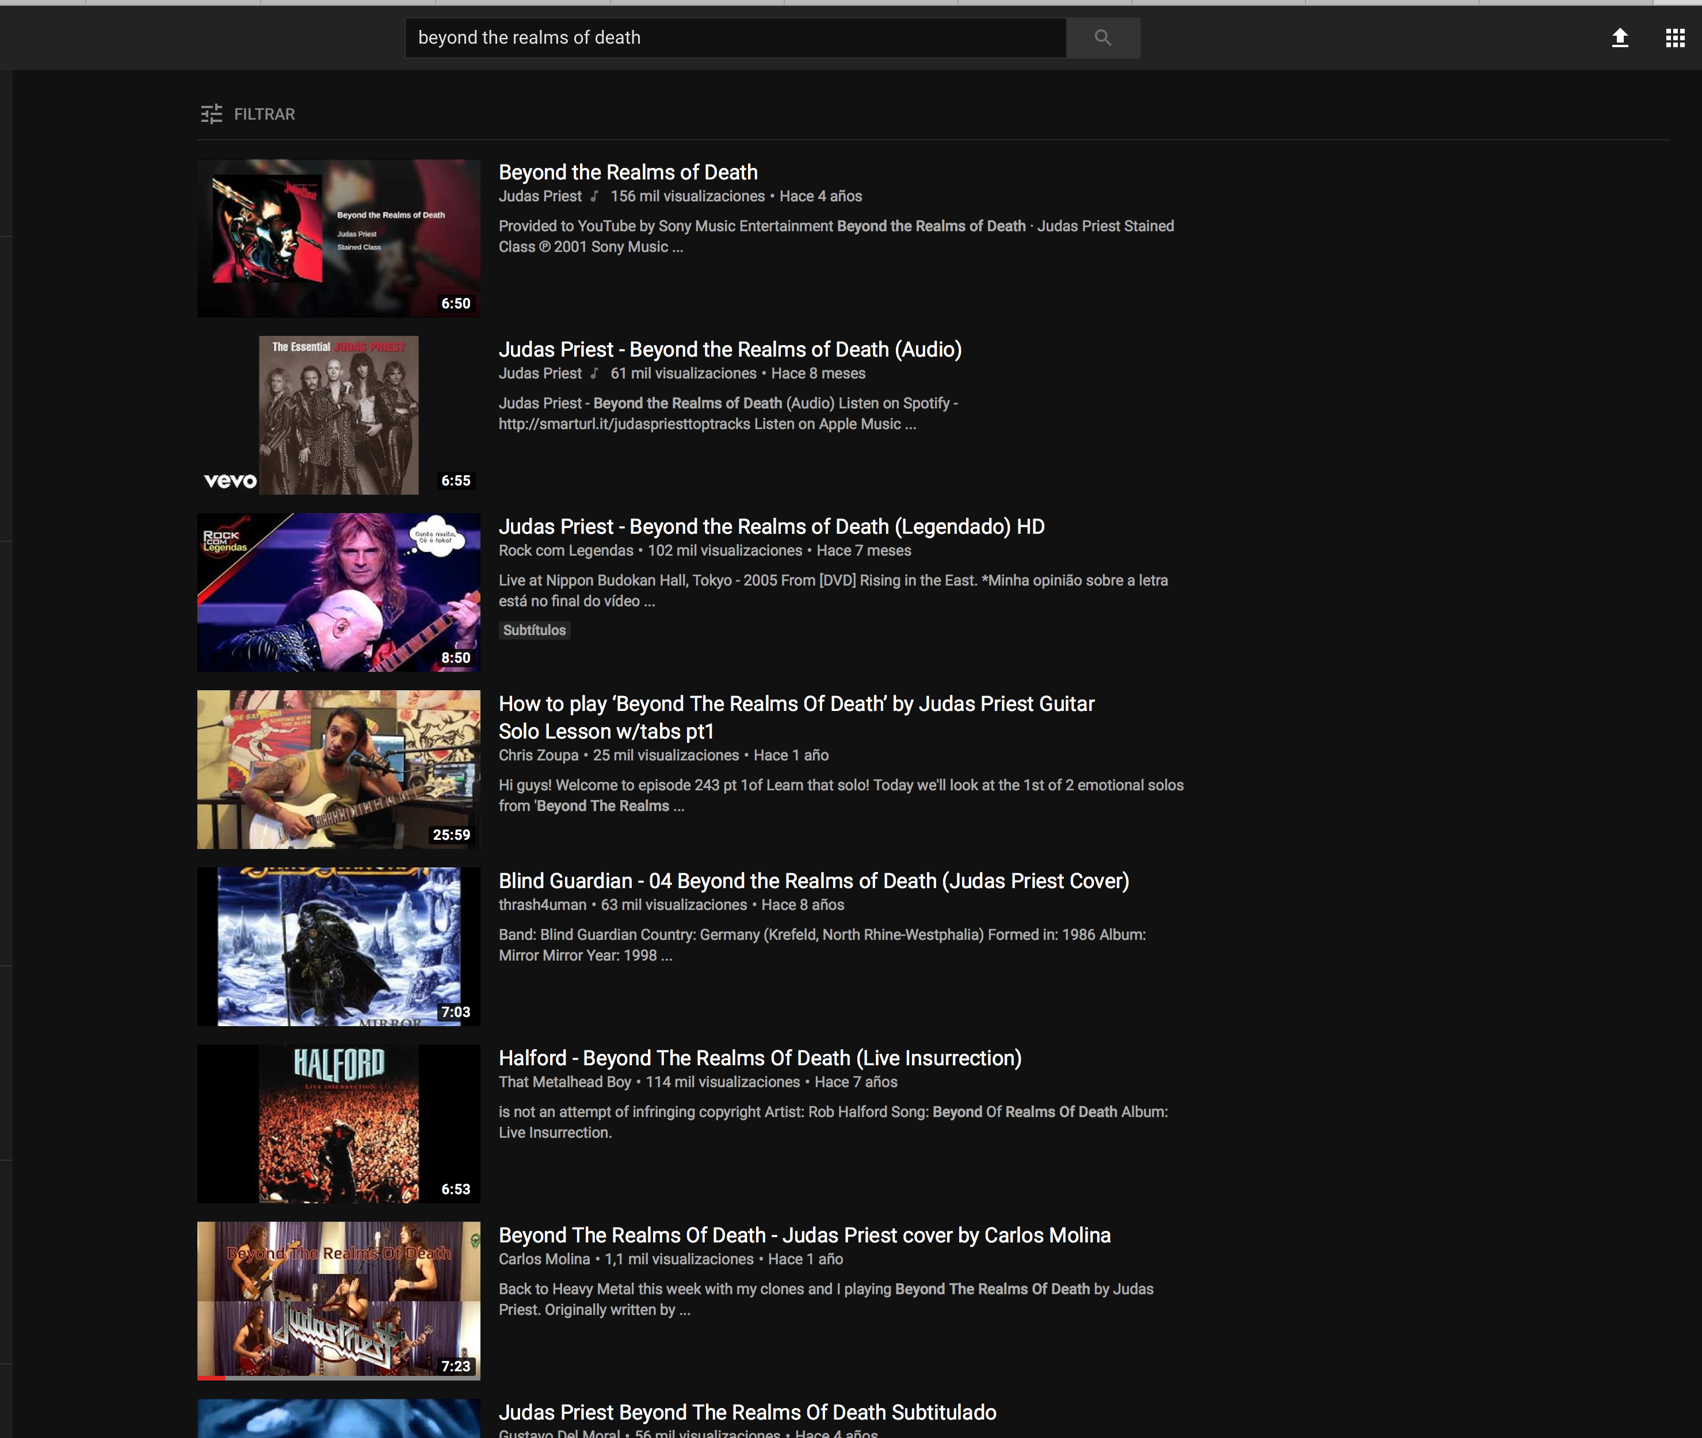Open the Carlos Molina cover video title
Image resolution: width=1702 pixels, height=1438 pixels.
click(804, 1235)
